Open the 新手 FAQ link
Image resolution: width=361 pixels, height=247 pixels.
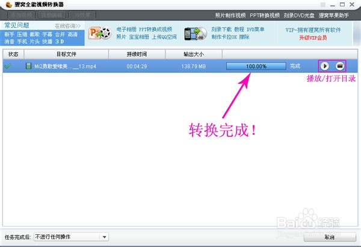(x=9, y=34)
